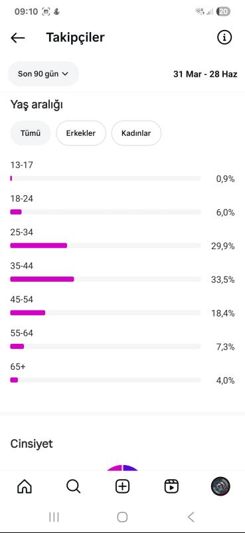Image resolution: width=245 pixels, height=533 pixels.
Task: Tap the Android system back chevron
Action: (191, 517)
